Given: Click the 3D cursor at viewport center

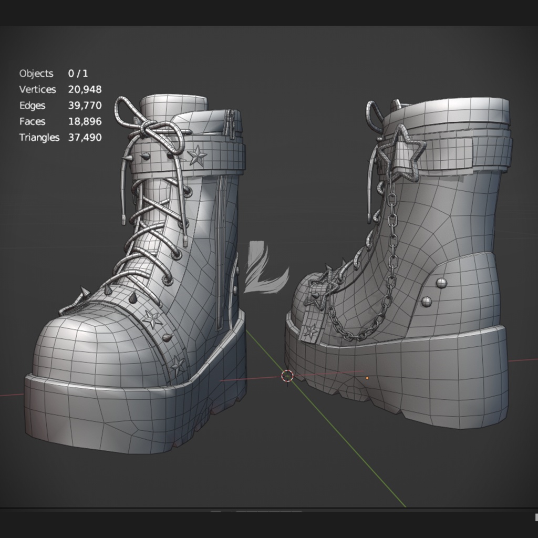Looking at the screenshot, I should point(287,376).
